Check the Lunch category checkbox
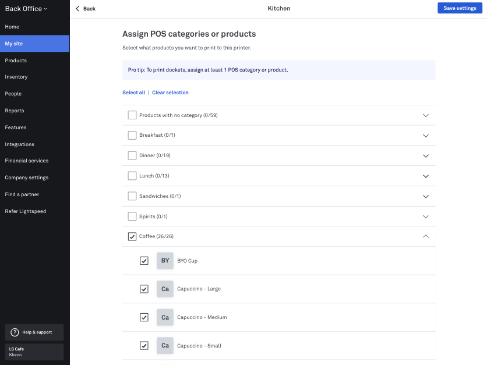This screenshot has width=487, height=365. click(132, 176)
